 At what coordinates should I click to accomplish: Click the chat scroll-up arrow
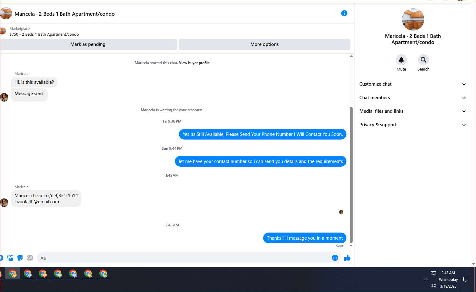tap(351, 56)
